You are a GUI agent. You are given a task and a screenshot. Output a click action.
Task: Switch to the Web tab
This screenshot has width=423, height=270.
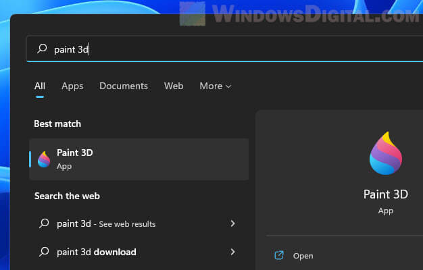174,86
